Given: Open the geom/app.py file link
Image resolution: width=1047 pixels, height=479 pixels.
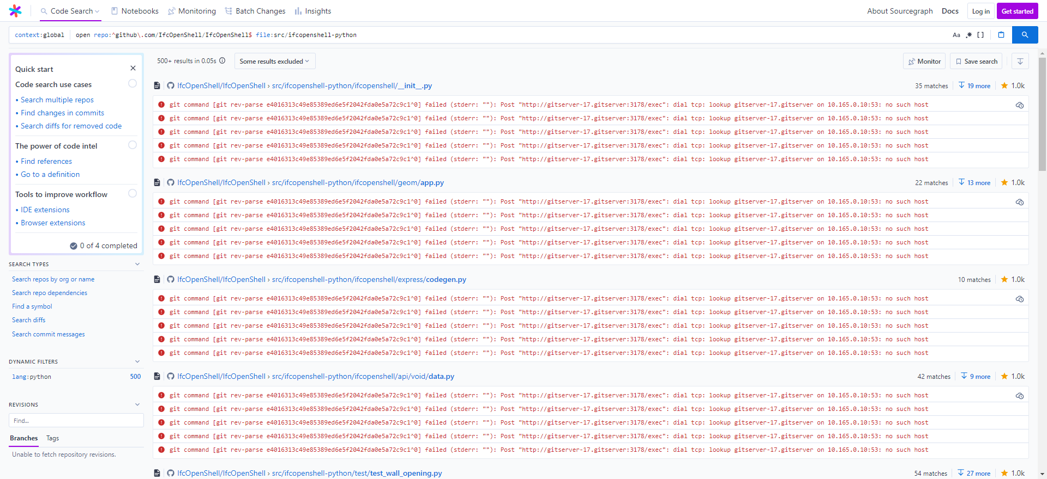Looking at the screenshot, I should click(358, 182).
